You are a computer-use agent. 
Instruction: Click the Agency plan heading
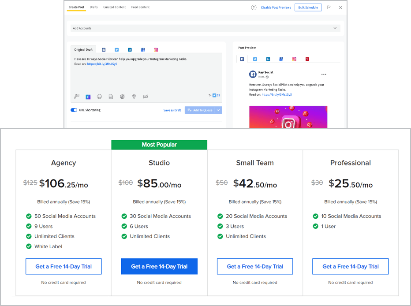(x=64, y=163)
